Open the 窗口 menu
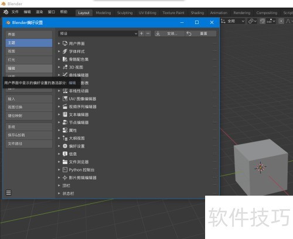 tap(52, 12)
